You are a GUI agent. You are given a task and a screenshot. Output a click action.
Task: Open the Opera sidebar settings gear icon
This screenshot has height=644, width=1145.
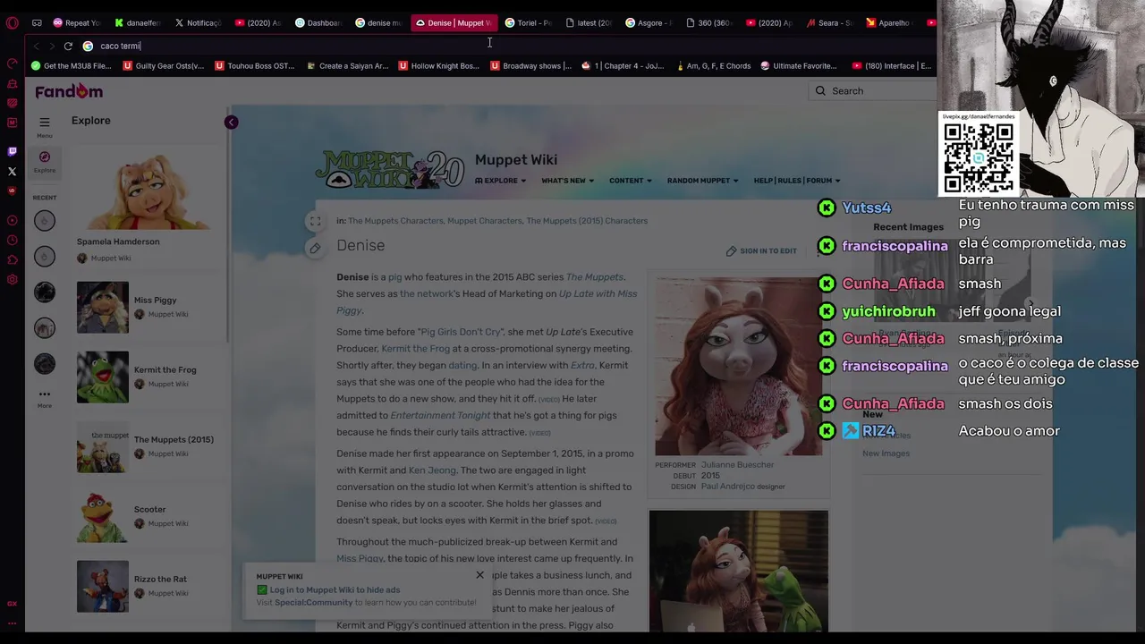point(12,279)
